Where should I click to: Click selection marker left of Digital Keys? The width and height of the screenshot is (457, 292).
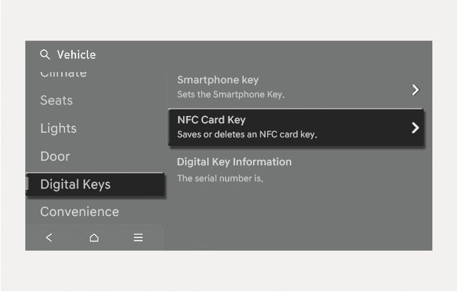[27, 185]
